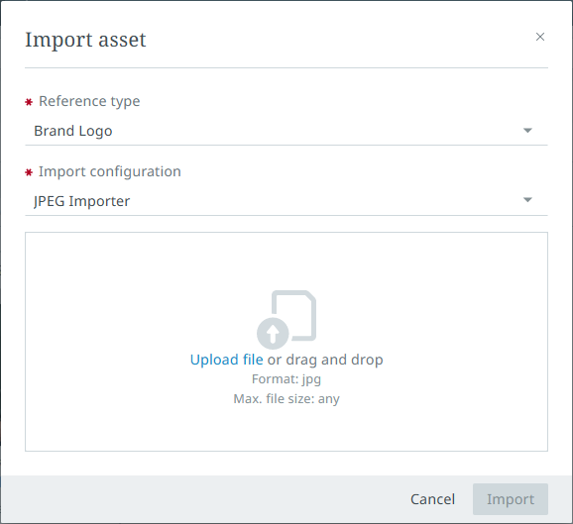This screenshot has height=524, width=573.
Task: Click the red asterisk beside Import configuration
Action: point(29,172)
